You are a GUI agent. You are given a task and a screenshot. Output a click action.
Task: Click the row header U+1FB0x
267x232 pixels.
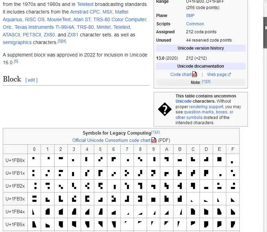coord(15,160)
